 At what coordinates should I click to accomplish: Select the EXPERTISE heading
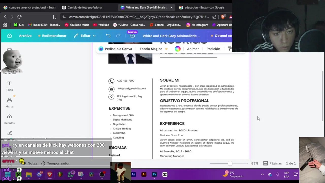(x=120, y=108)
